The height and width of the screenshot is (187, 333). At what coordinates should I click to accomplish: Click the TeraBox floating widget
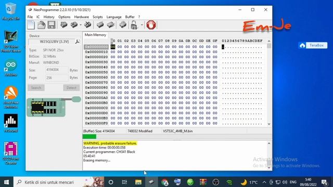313,45
